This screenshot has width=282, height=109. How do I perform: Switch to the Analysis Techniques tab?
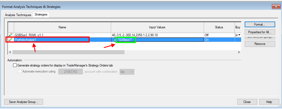(18, 15)
